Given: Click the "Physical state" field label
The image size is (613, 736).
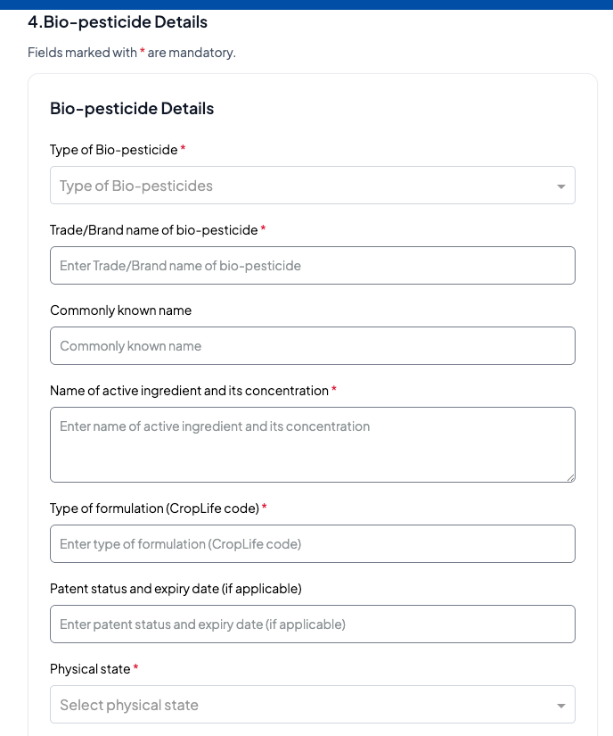Looking at the screenshot, I should point(90,669).
